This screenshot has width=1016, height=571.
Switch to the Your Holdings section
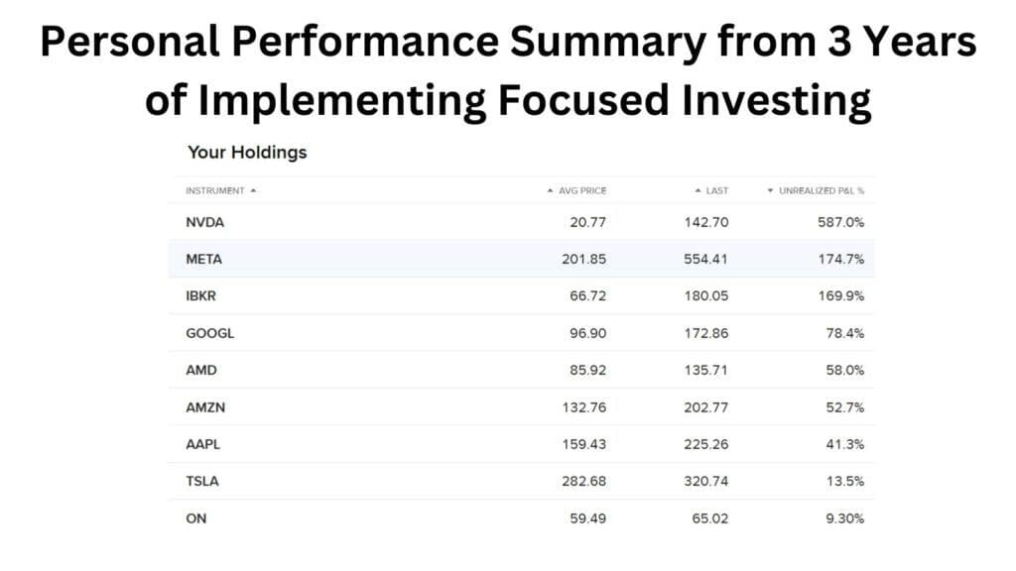click(x=246, y=152)
